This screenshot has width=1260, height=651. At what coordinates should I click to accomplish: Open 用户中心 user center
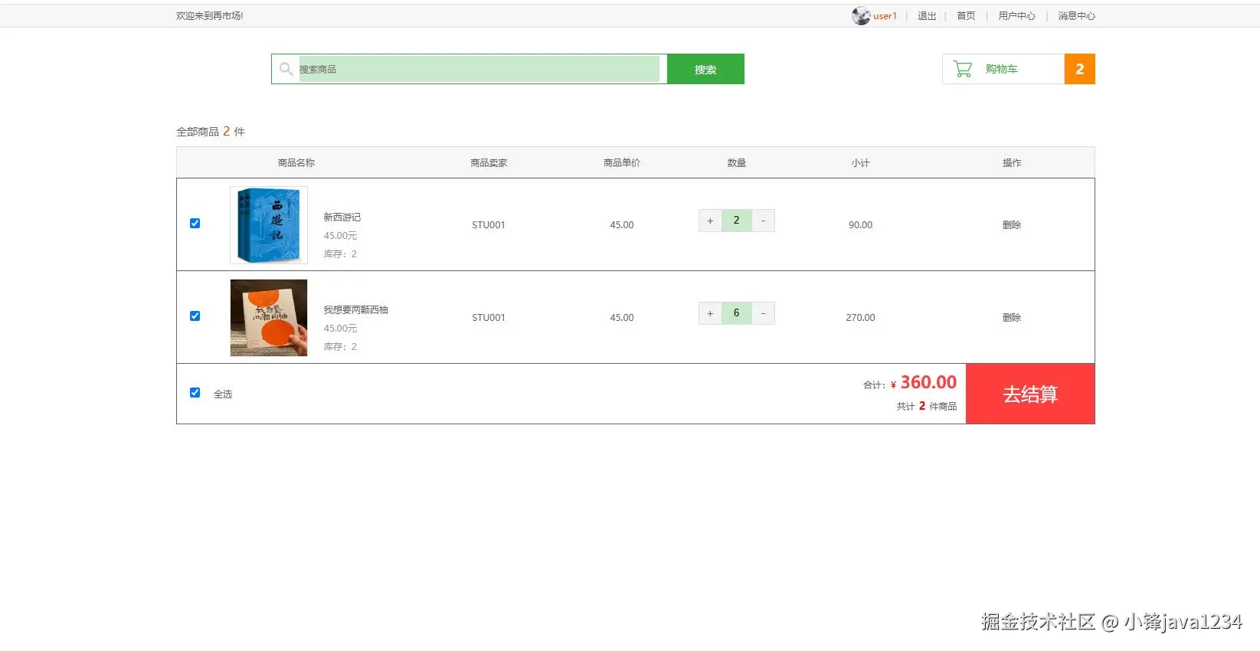point(1016,16)
